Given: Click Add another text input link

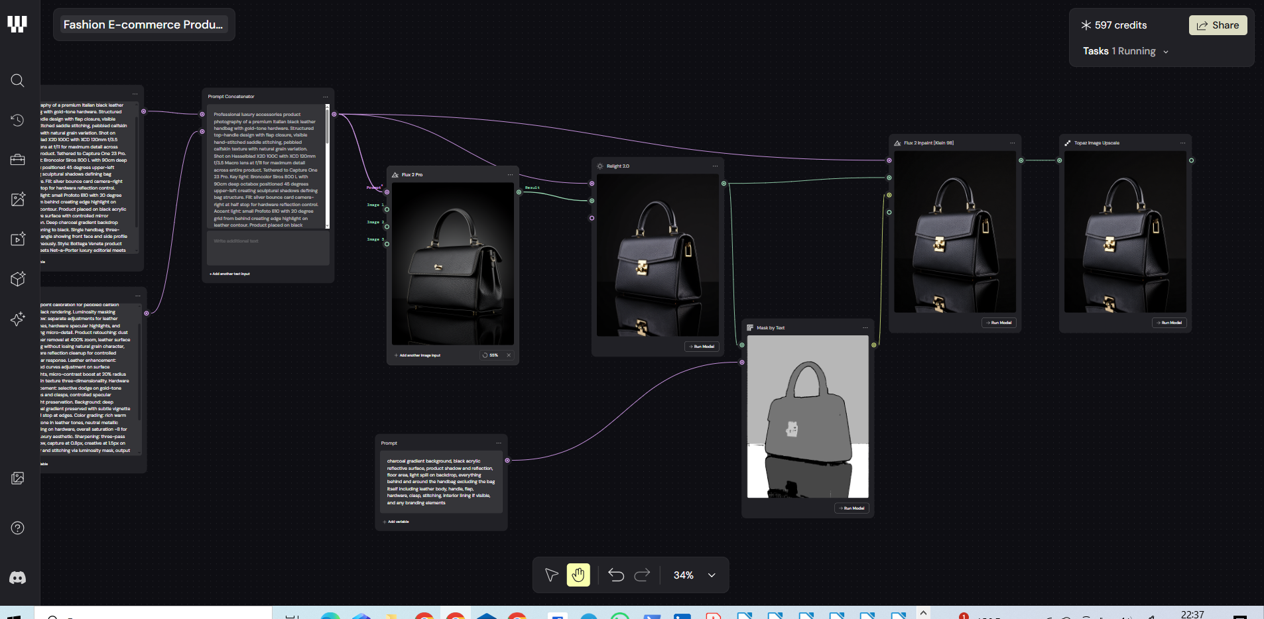Looking at the screenshot, I should (229, 273).
